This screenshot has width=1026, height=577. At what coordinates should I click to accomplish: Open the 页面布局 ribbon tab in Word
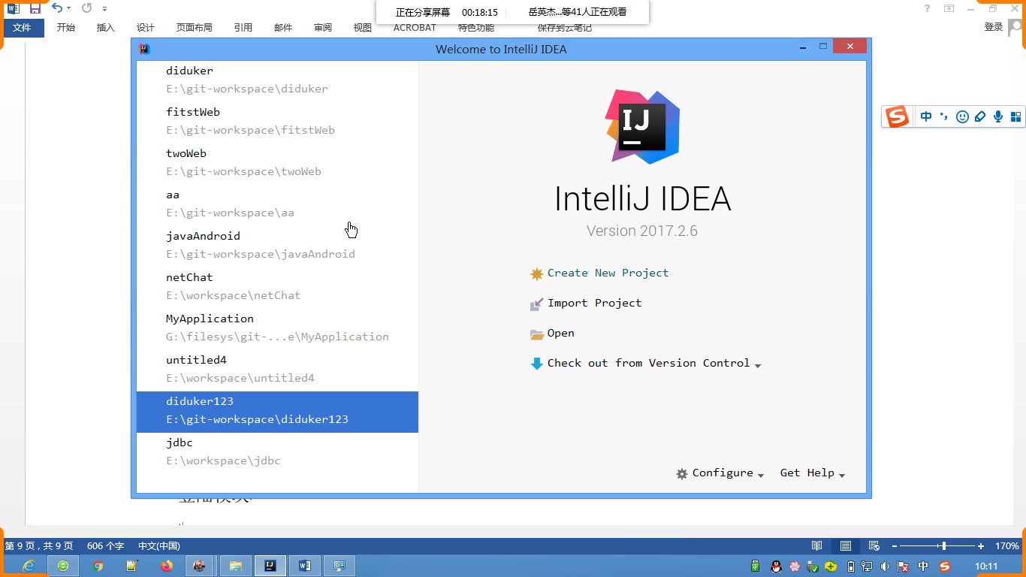point(195,28)
